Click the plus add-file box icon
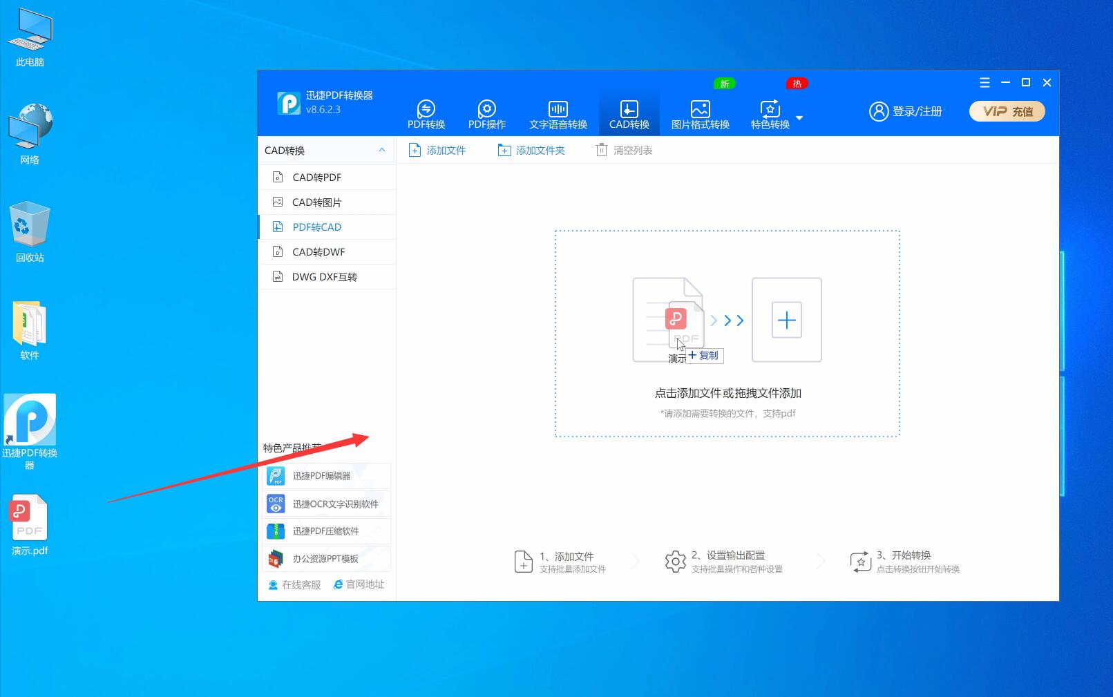 tap(787, 320)
